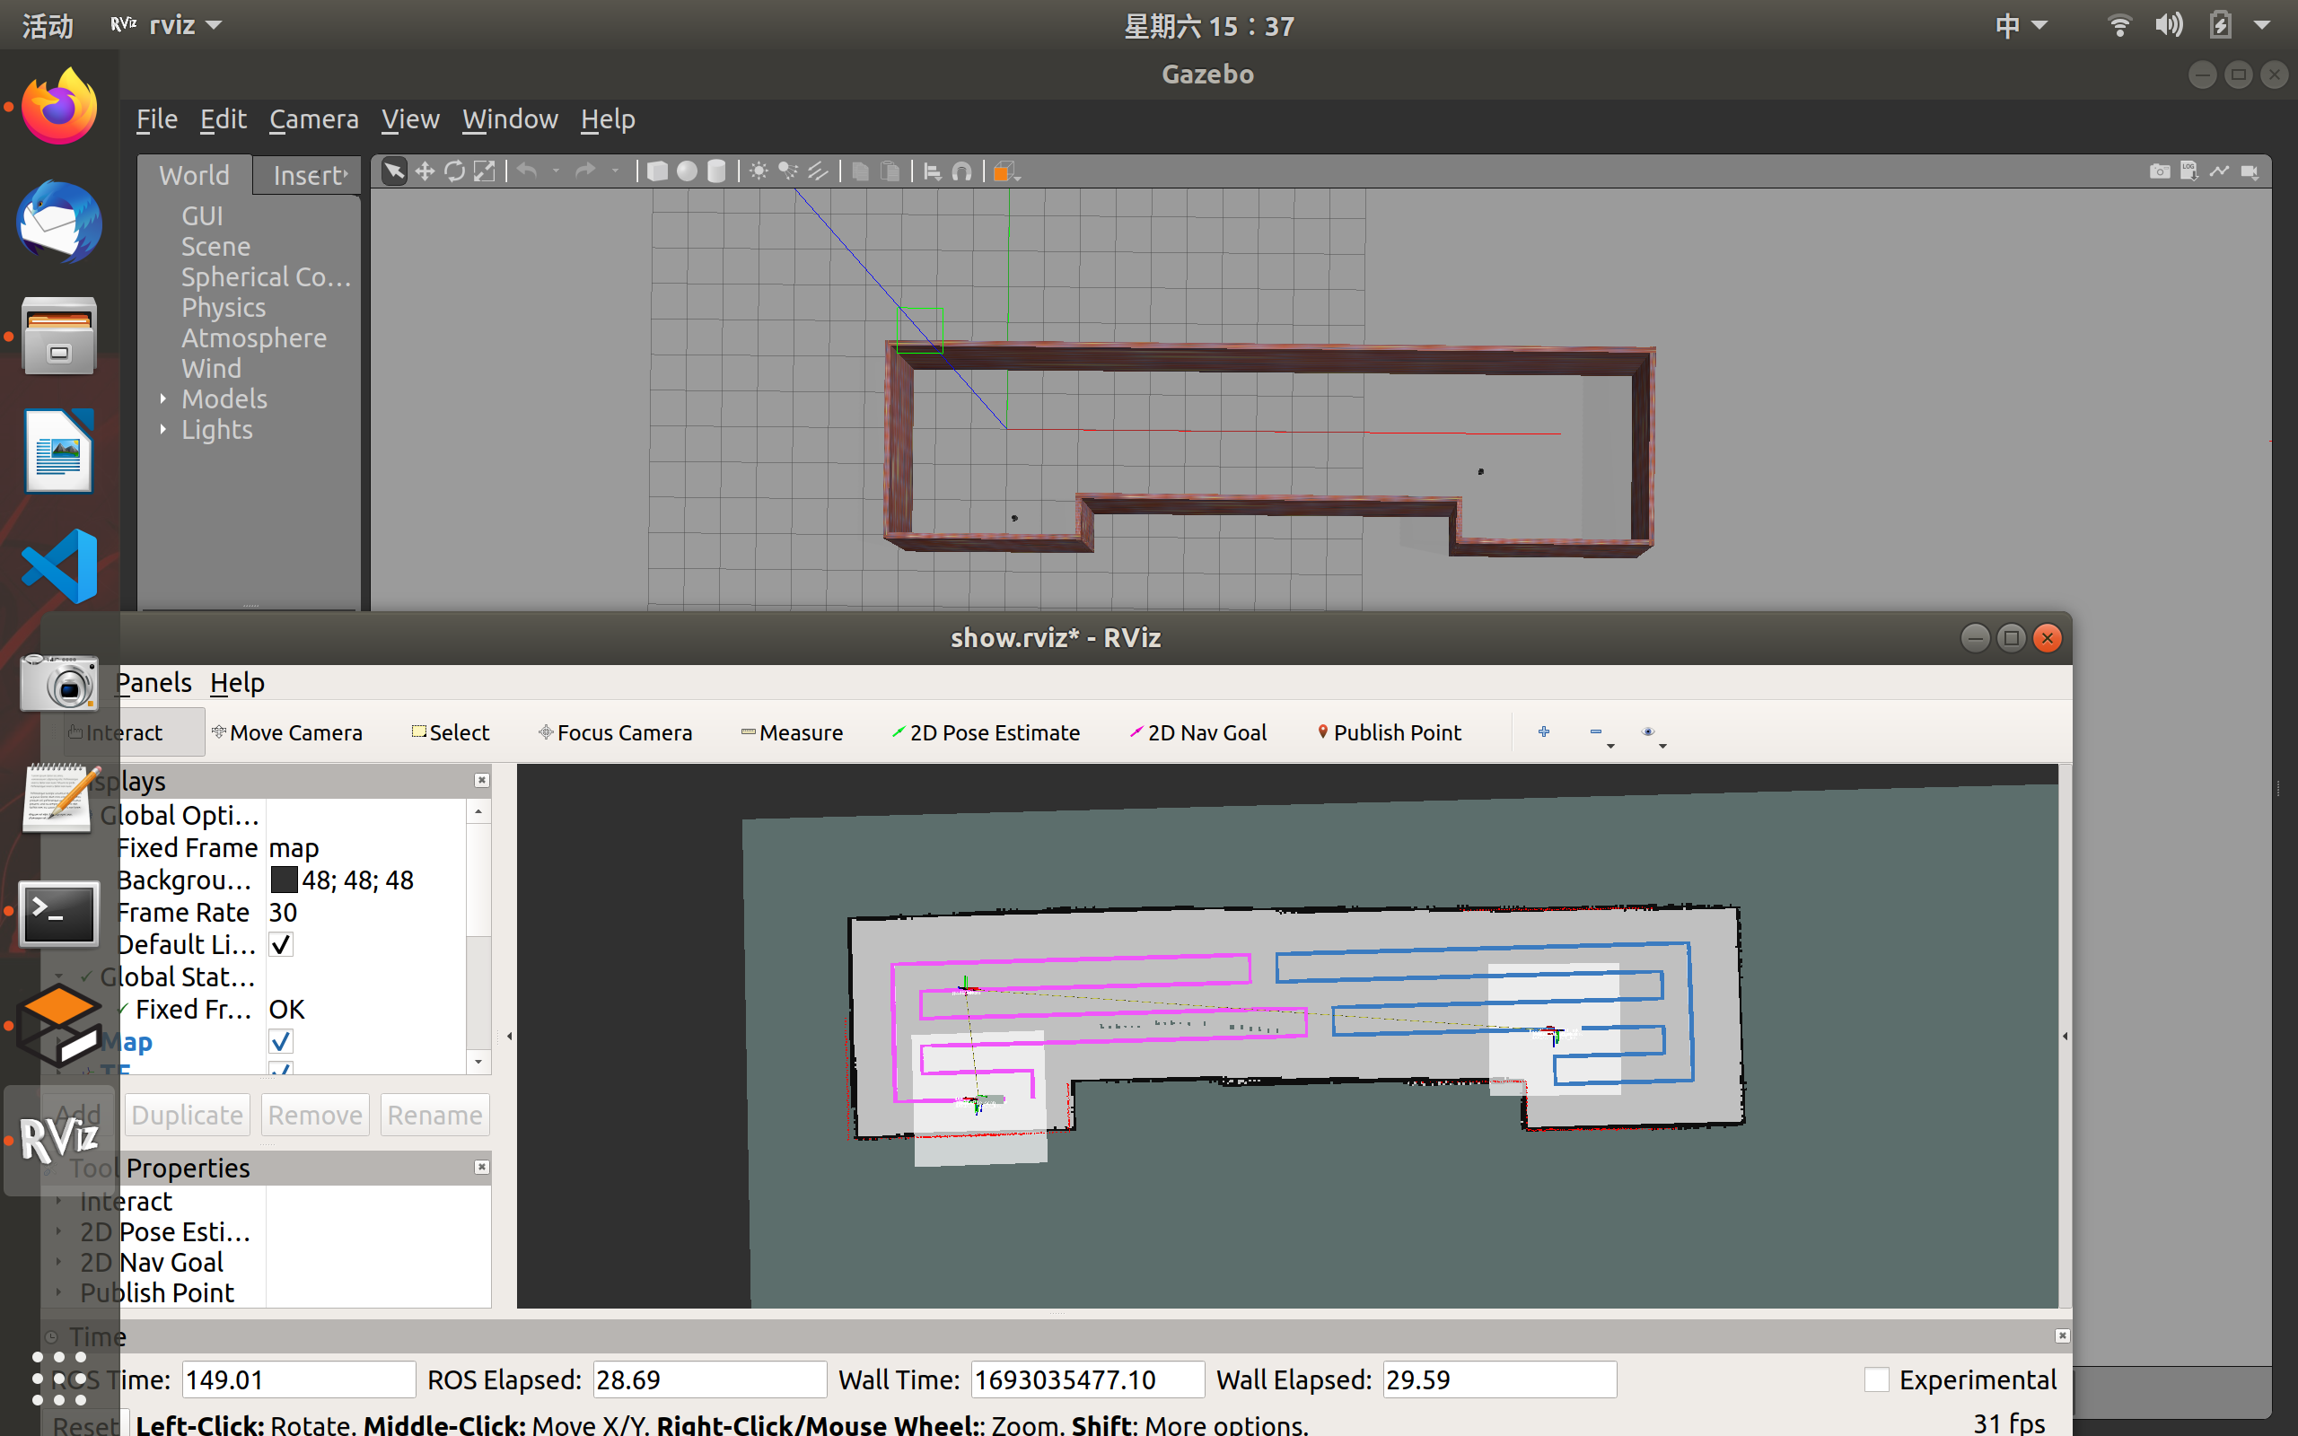Open the Camera menu in Gazebo

[313, 118]
